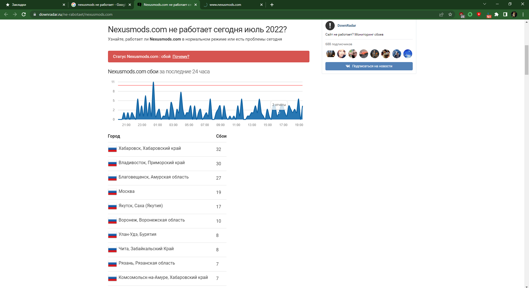Open the Extensions puzzle menu
This screenshot has width=529, height=288.
coord(496,14)
